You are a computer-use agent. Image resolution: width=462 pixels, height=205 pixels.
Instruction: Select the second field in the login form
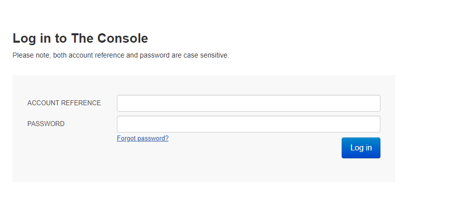[248, 124]
